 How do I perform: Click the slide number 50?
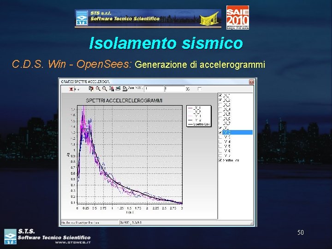[x=301, y=232]
